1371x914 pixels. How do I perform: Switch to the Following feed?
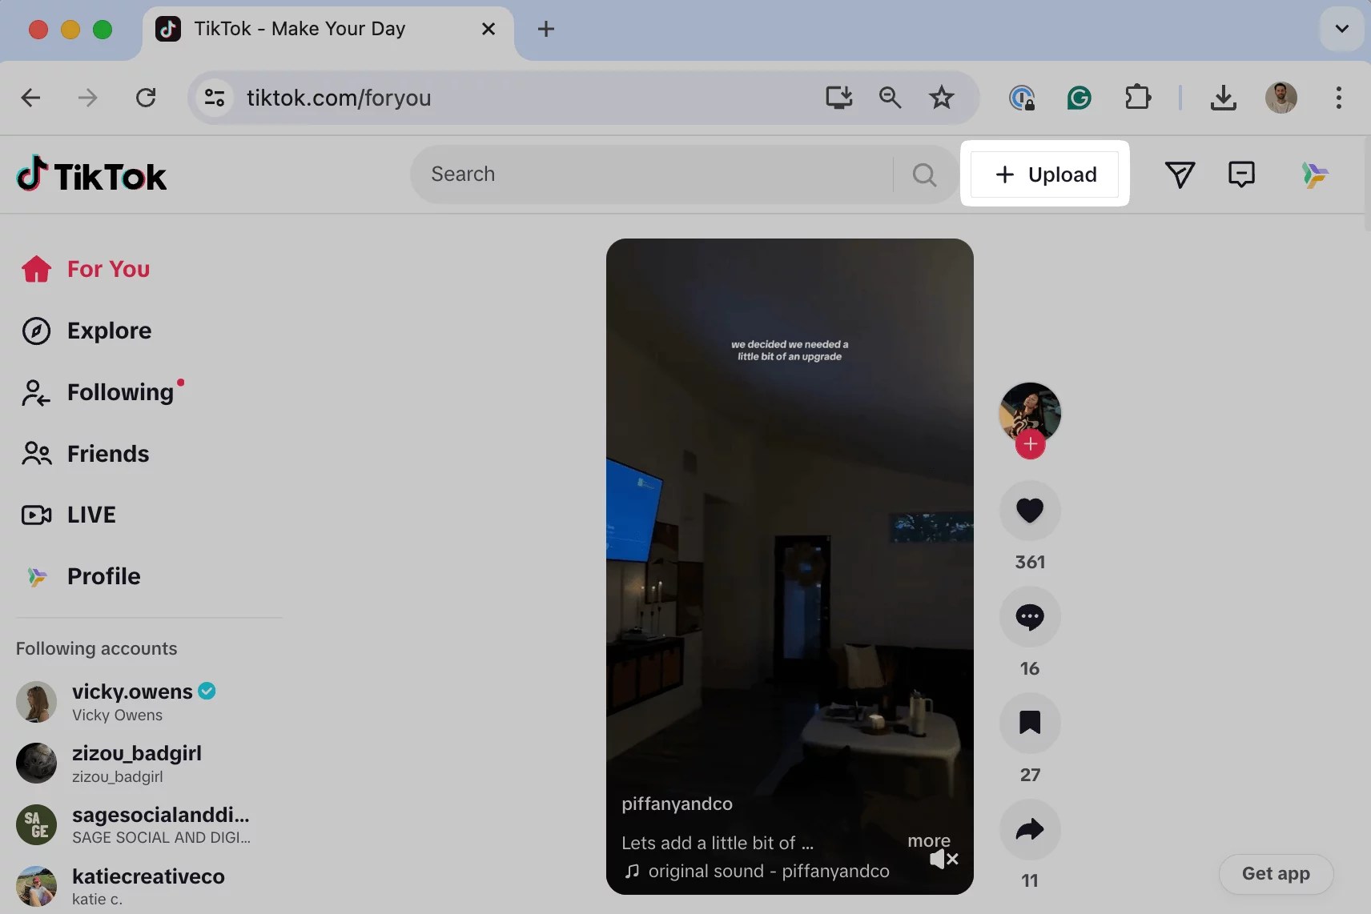120,391
